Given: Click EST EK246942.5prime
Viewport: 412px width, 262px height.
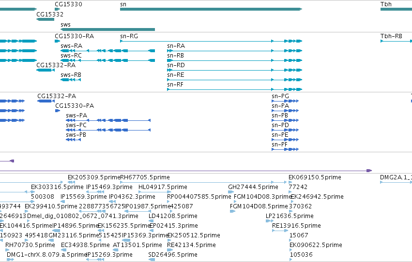Looking at the screenshot, I should click(317, 197).
